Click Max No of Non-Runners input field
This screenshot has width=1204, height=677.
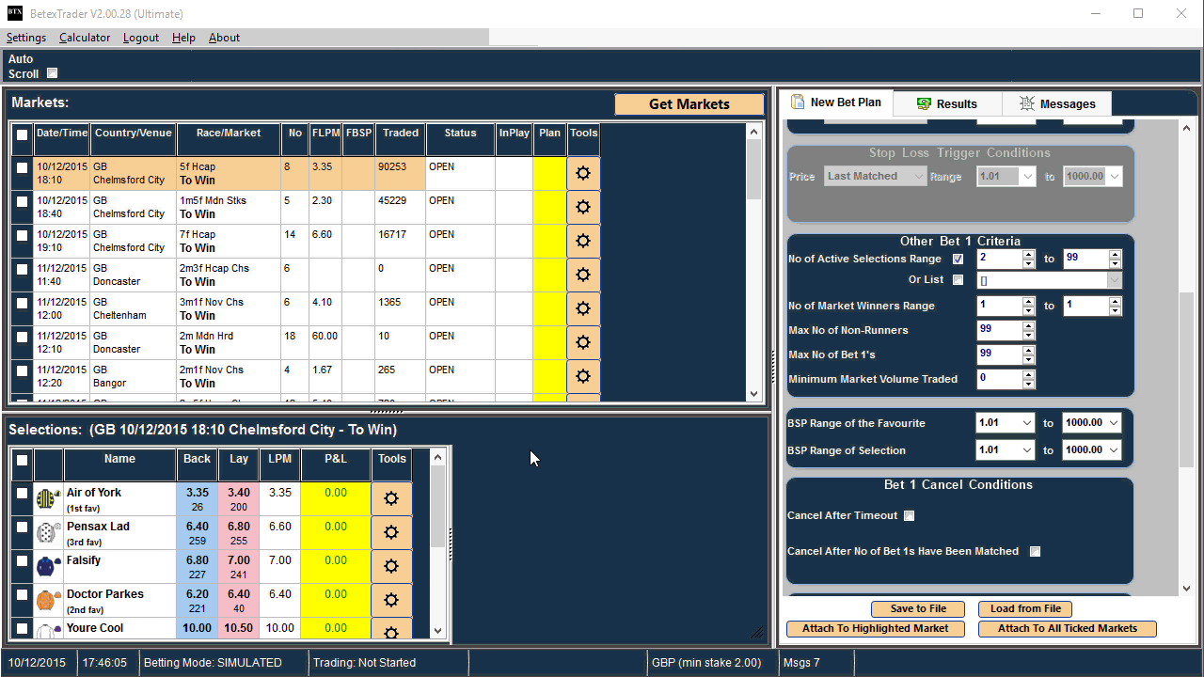pos(999,330)
